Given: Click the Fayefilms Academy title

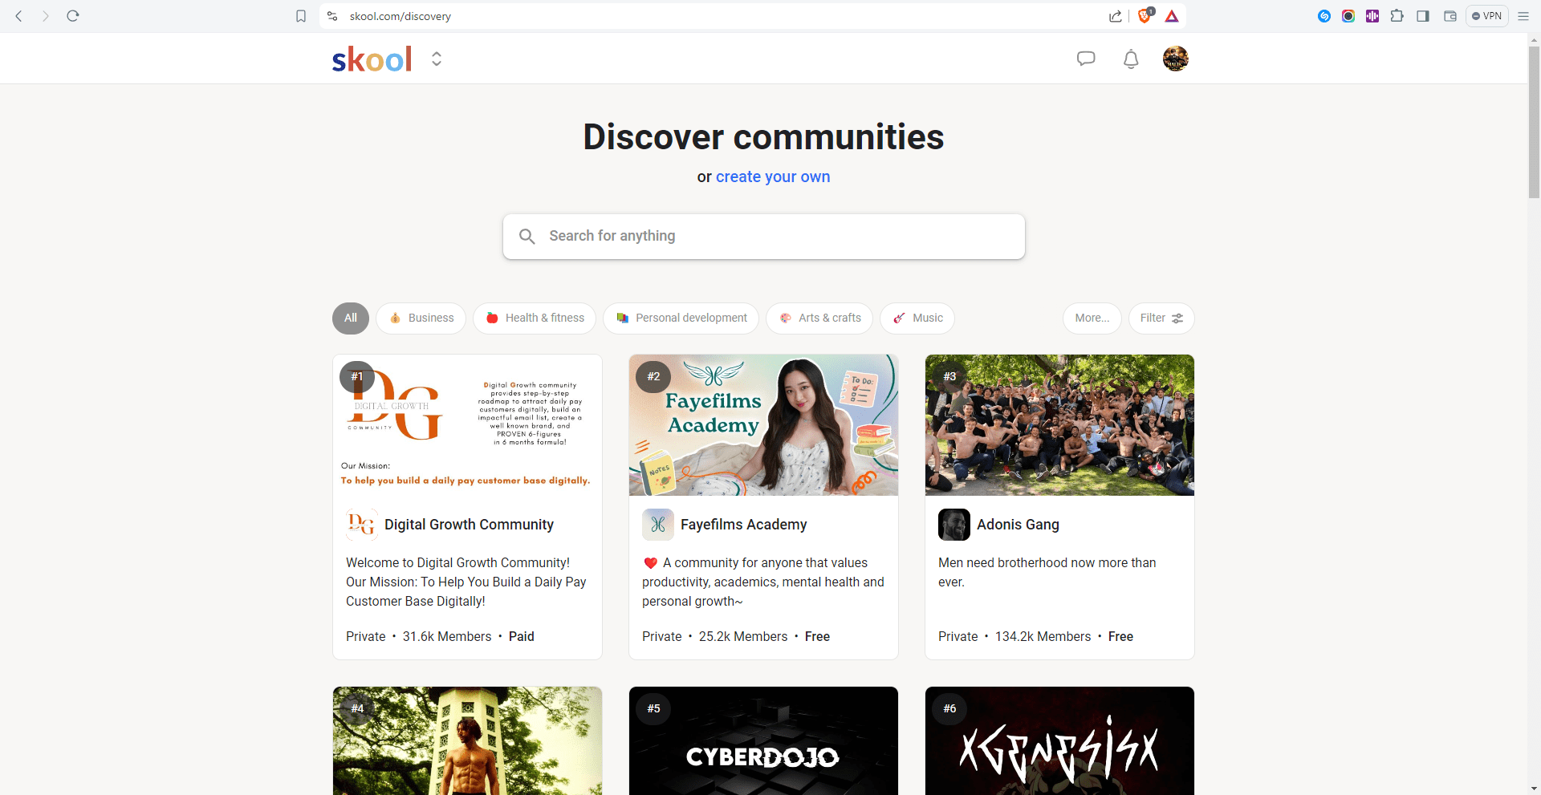Looking at the screenshot, I should coord(744,525).
